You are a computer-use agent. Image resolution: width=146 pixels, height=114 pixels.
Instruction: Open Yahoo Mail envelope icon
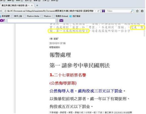[61, 20]
